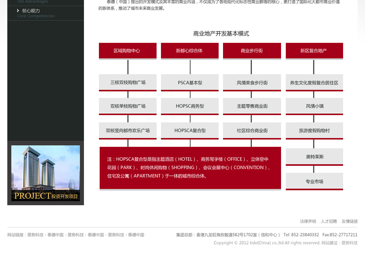Click the chevron arrow beside 核心能力

[x=18, y=11]
